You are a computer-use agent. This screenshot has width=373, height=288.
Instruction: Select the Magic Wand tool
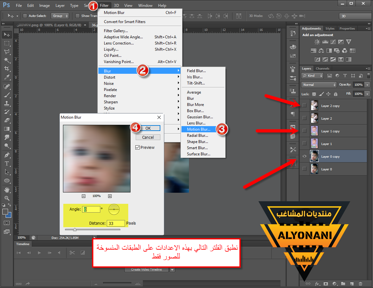(x=7, y=60)
